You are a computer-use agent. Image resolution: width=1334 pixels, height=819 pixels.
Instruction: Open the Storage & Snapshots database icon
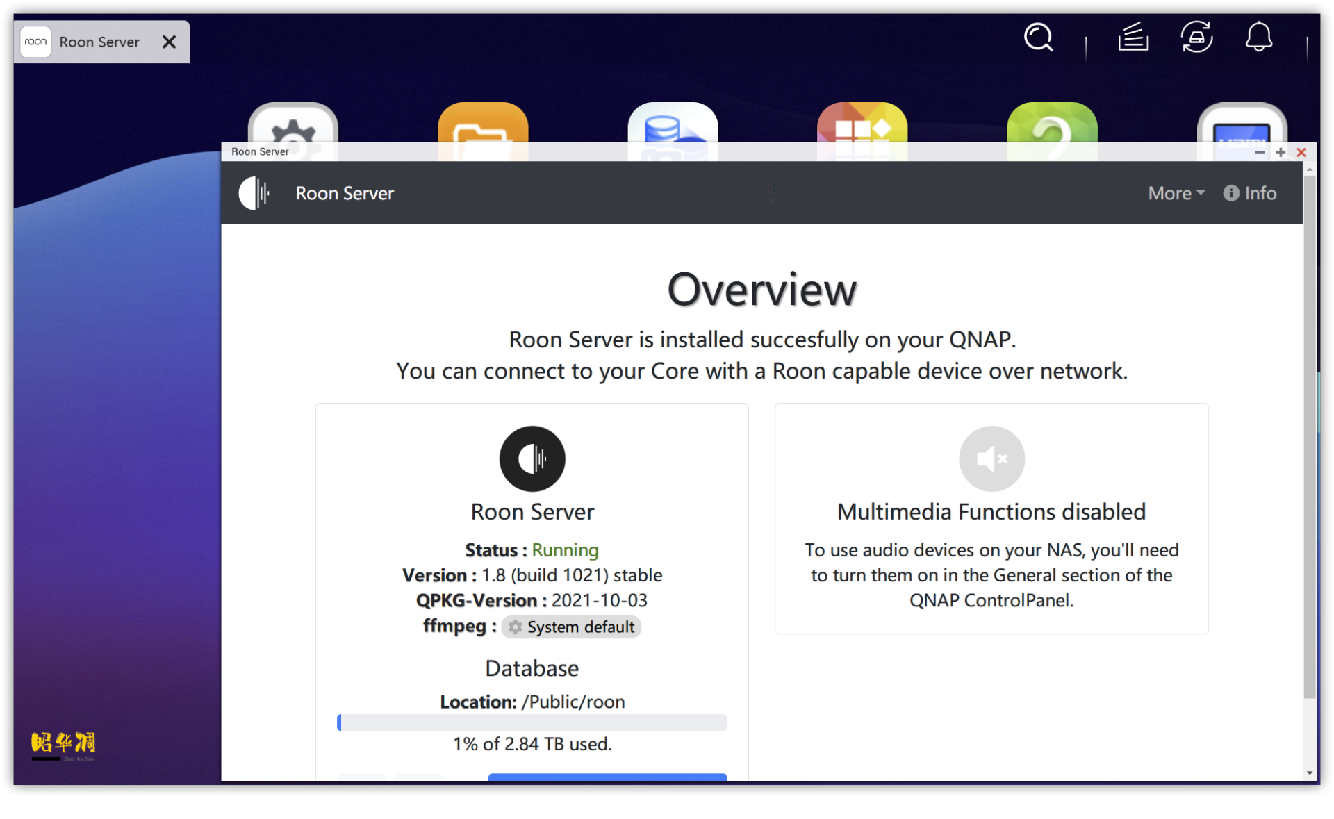point(673,124)
